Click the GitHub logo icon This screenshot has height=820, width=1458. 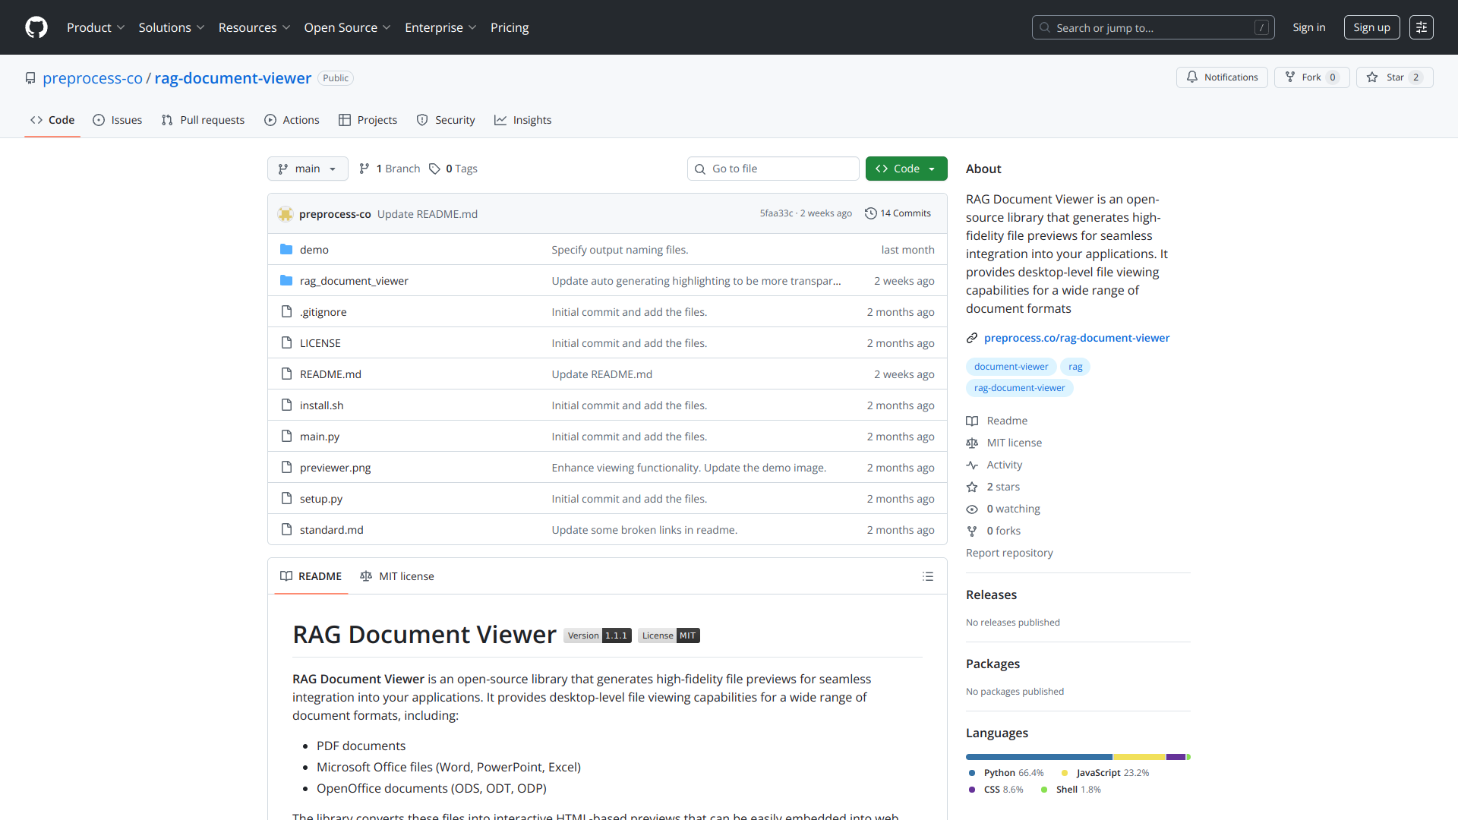click(36, 27)
